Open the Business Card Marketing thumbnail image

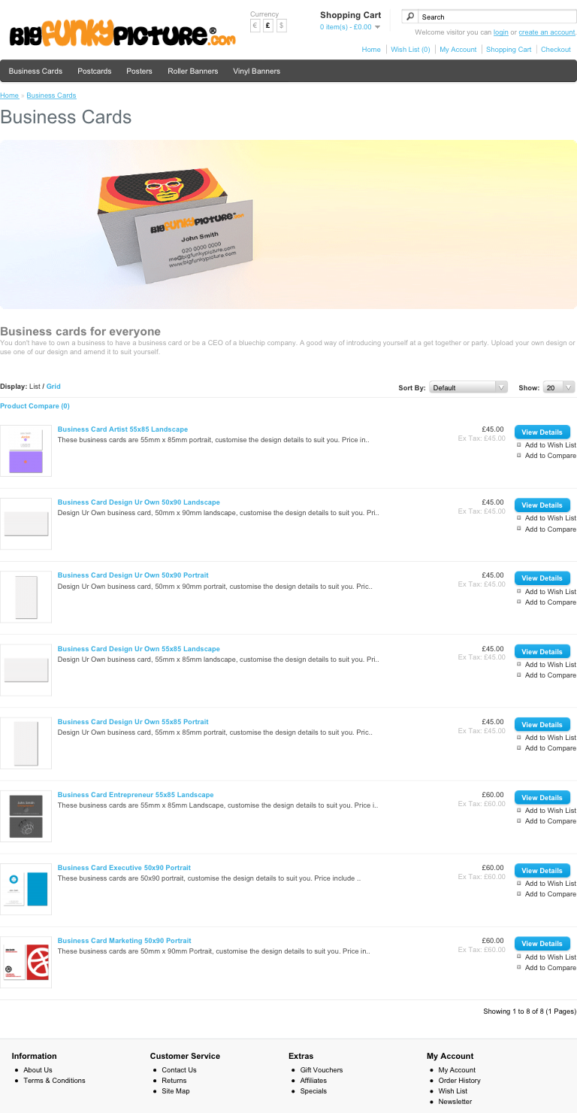click(x=26, y=962)
